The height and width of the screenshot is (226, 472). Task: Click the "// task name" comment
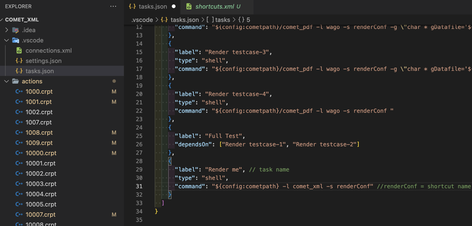pyautogui.click(x=269, y=169)
